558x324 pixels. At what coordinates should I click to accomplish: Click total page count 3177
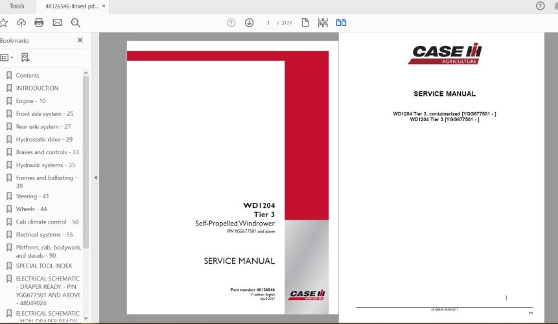[x=286, y=23]
